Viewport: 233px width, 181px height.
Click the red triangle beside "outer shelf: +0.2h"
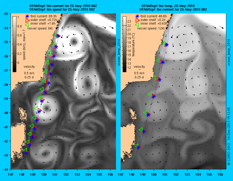tap(137, 20)
